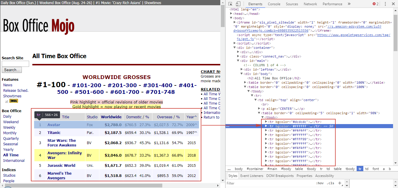Select the #main breadcrumb
The width and height of the screenshot is (398, 188).
272,169
